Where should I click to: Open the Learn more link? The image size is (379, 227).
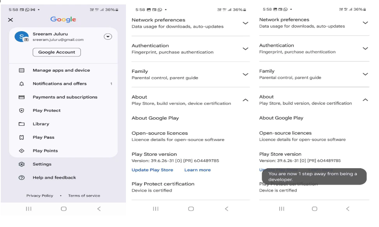coord(197,170)
